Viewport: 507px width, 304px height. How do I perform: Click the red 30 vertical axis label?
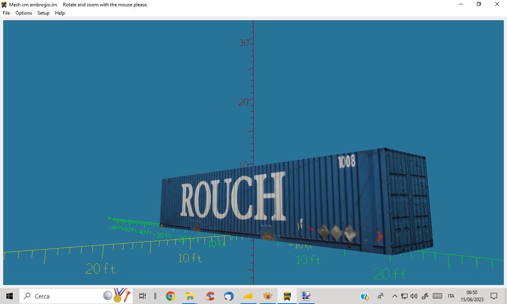point(244,42)
